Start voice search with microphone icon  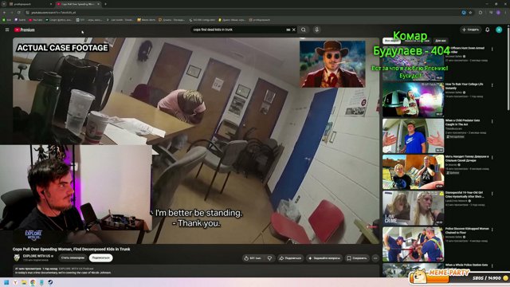point(316,29)
